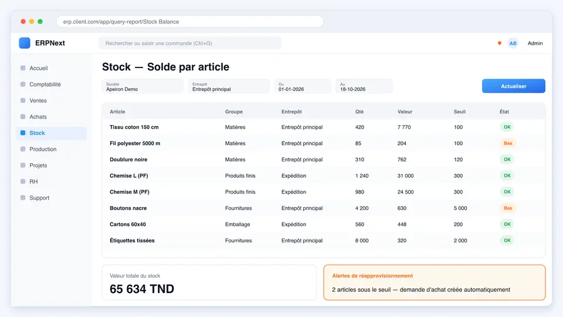Viewport: 563px width, 317px height.
Task: Open the Achats module
Action: tap(52, 116)
